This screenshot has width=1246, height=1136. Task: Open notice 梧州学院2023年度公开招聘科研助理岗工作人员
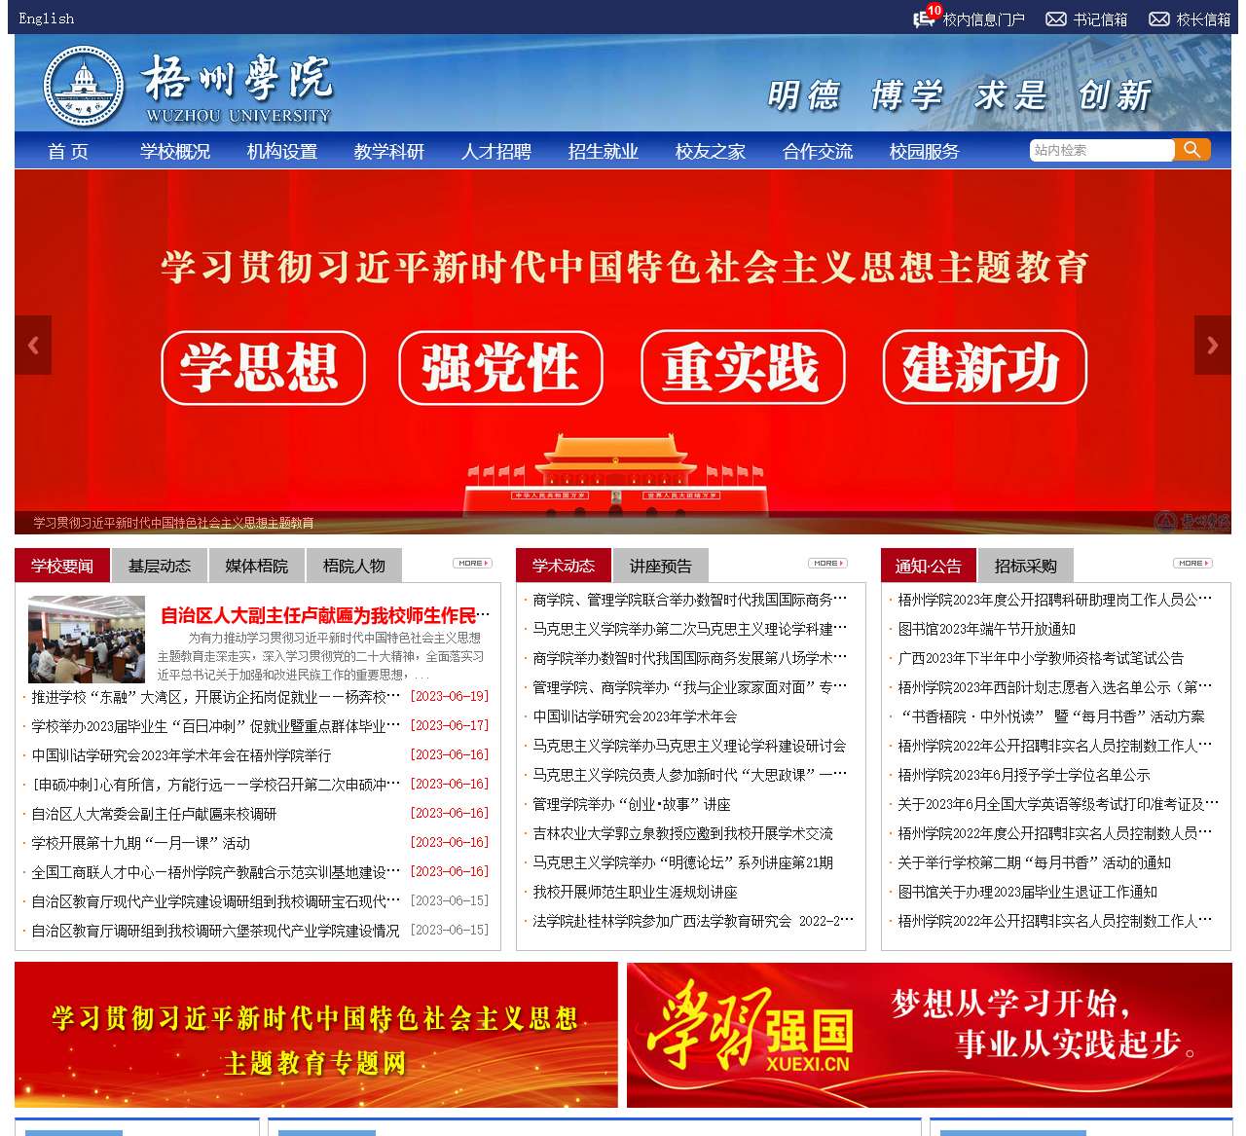pos(1055,600)
